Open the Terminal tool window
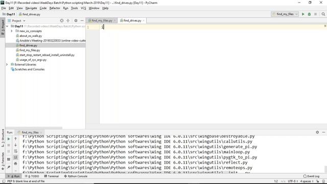This screenshot has width=327, height=184. (52, 176)
